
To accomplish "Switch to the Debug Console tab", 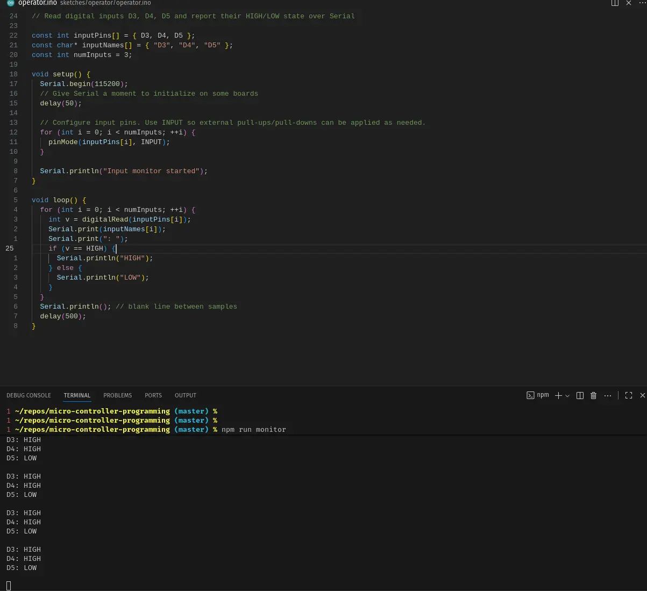I will click(x=29, y=395).
